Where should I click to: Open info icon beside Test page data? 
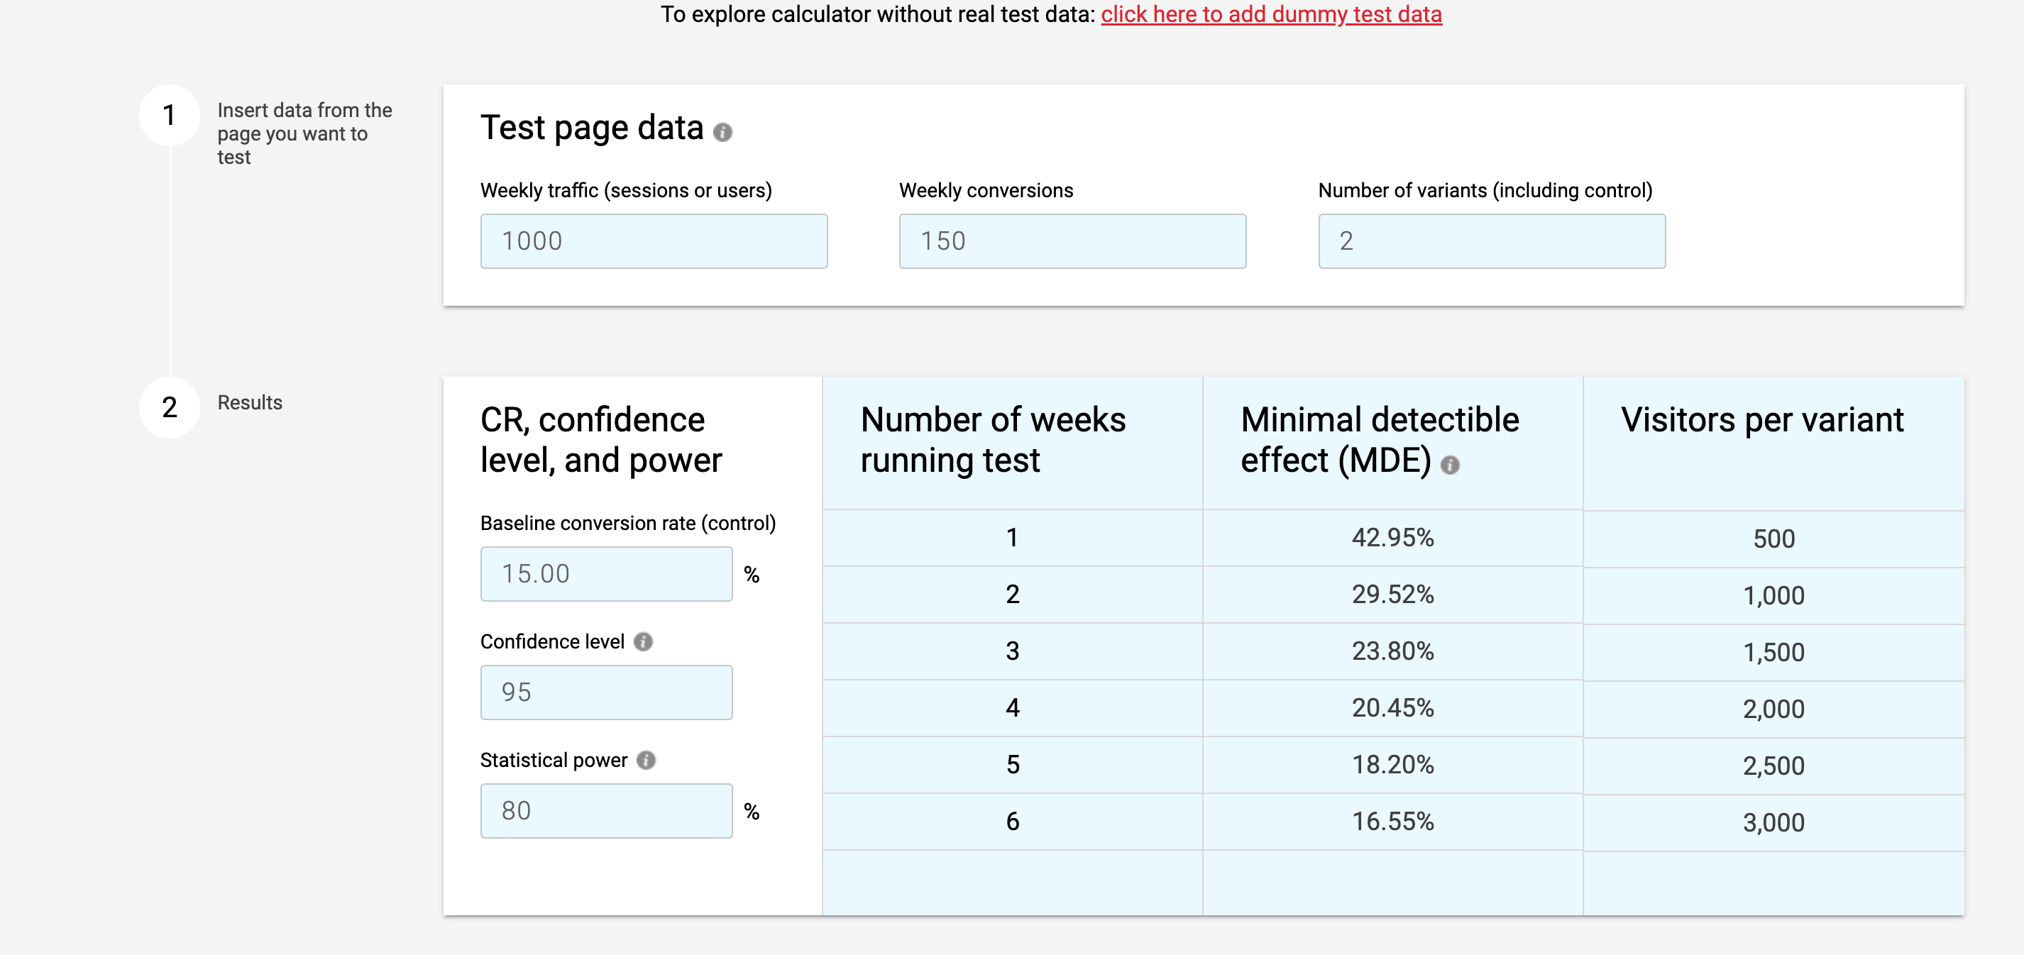pos(722,132)
